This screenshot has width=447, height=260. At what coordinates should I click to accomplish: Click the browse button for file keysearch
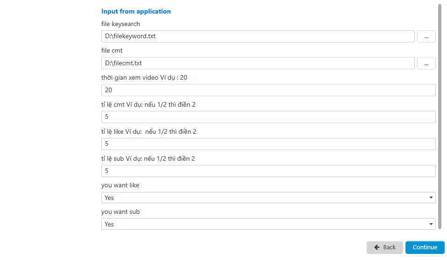426,36
